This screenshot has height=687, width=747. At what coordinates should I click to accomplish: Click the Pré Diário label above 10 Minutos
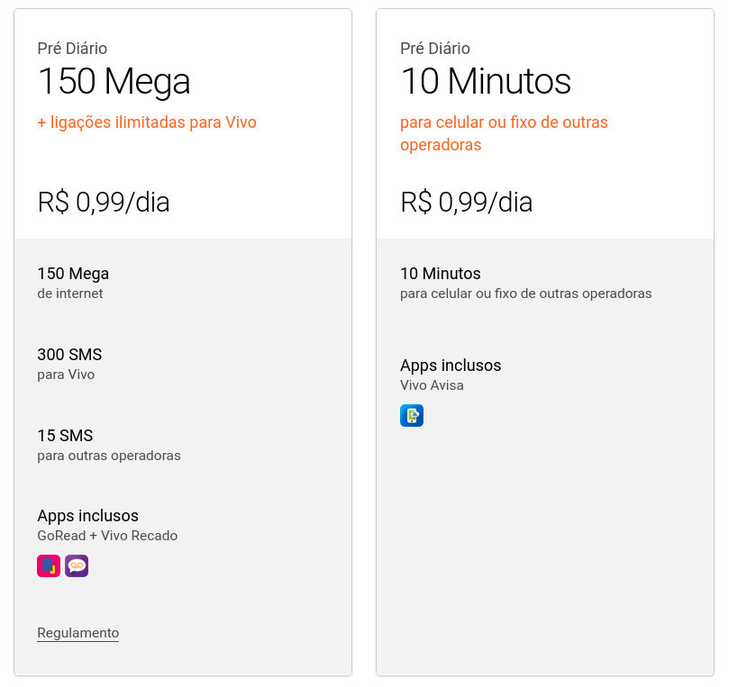(x=435, y=49)
